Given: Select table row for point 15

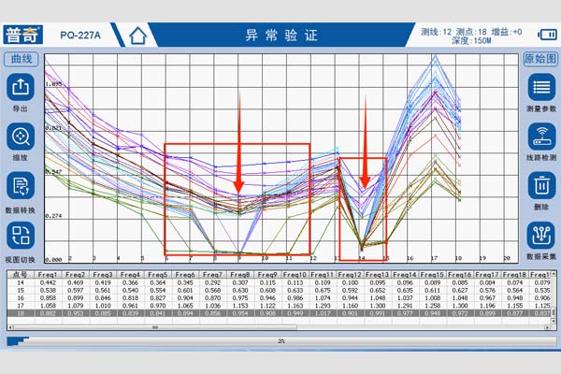Looking at the screenshot, I should pyautogui.click(x=279, y=290).
